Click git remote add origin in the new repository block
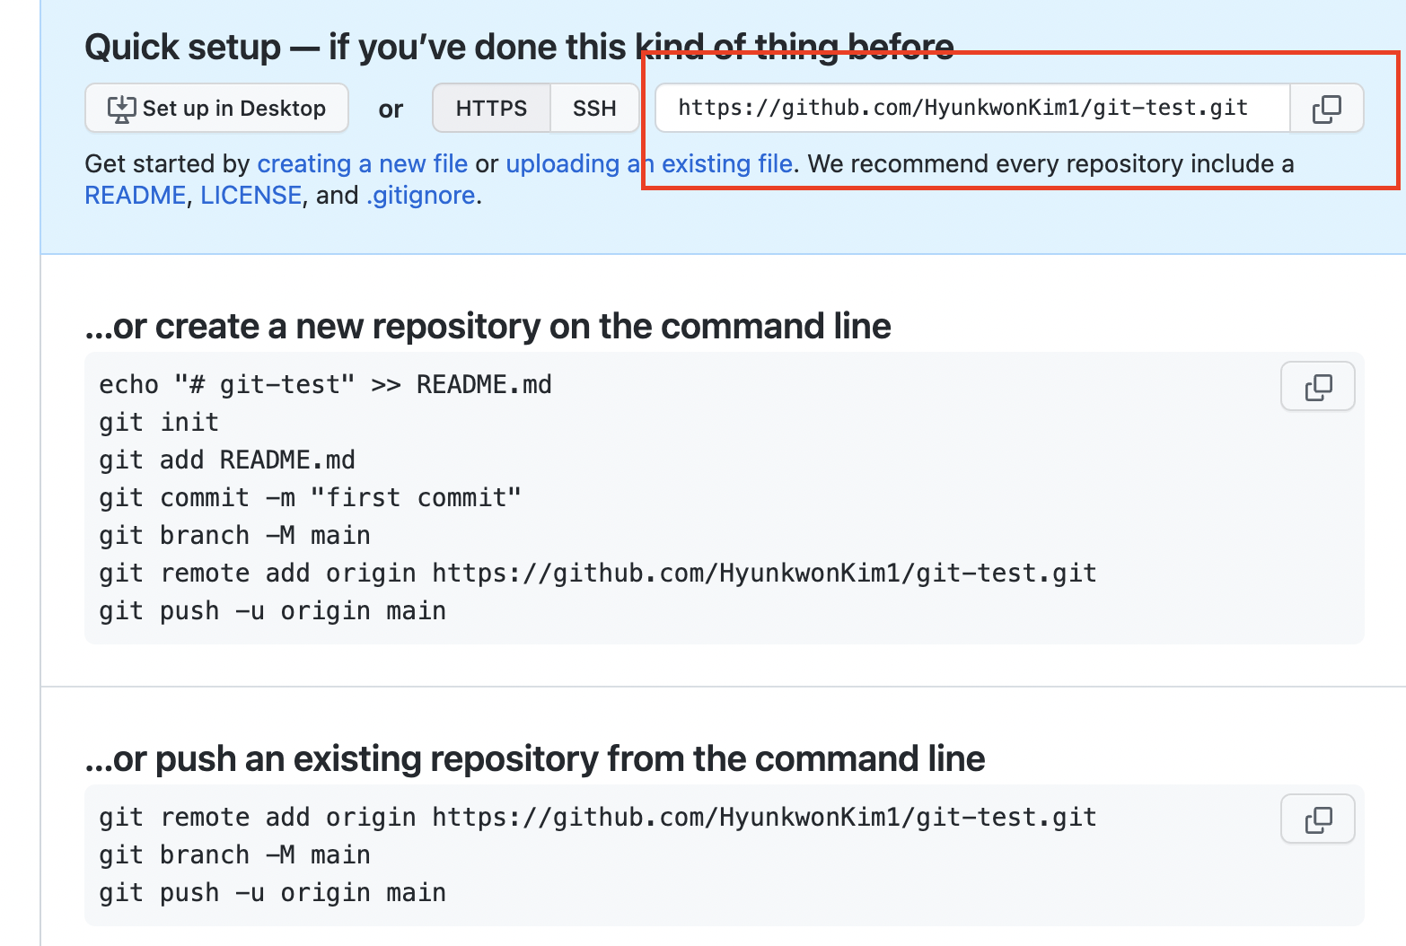This screenshot has width=1406, height=946. tap(598, 573)
